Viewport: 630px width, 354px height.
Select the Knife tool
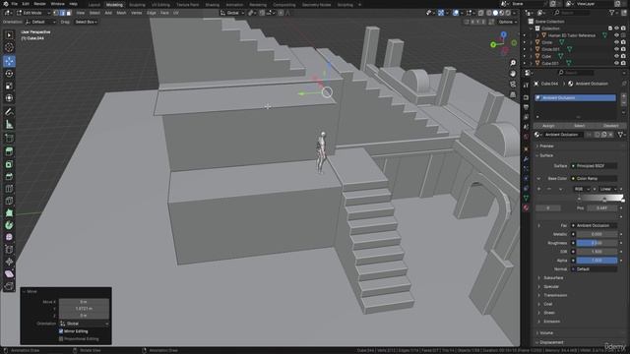9,201
